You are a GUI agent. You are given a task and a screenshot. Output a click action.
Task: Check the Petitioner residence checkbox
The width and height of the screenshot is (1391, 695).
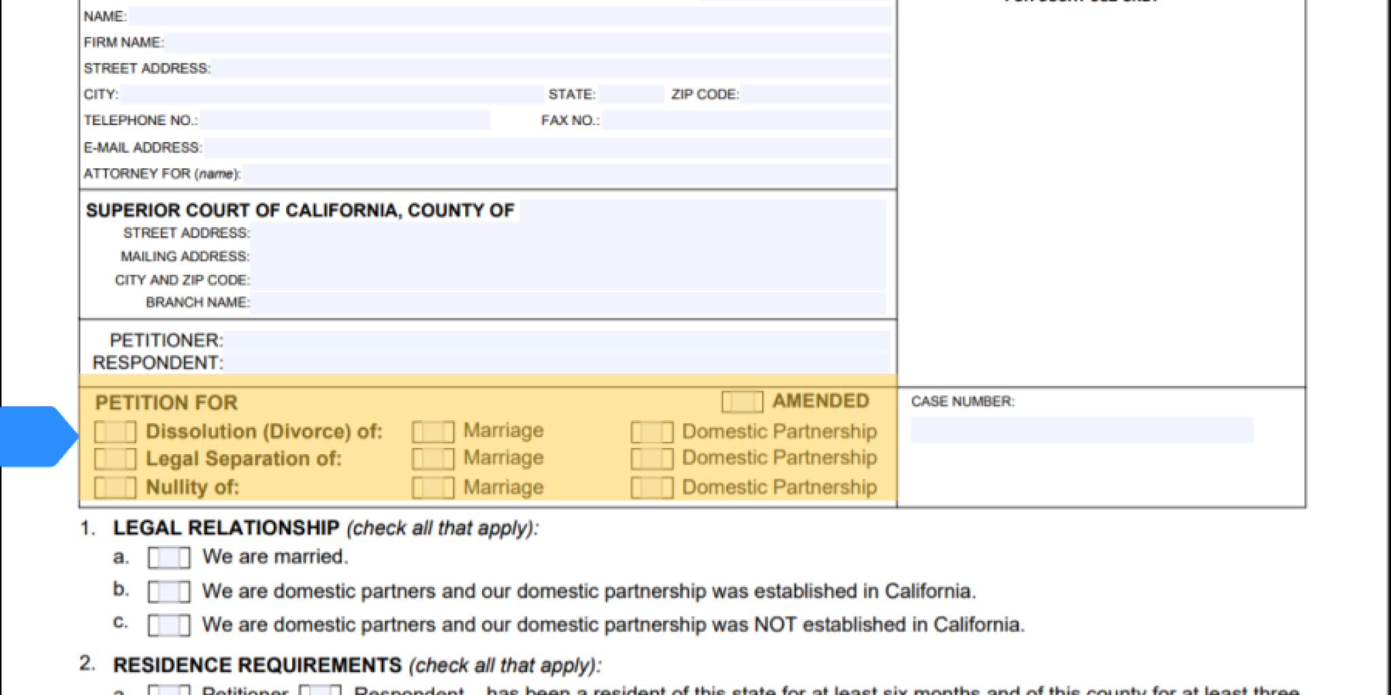click(168, 690)
